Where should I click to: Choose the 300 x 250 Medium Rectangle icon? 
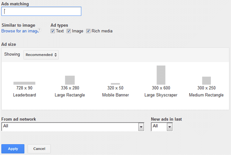(x=206, y=80)
